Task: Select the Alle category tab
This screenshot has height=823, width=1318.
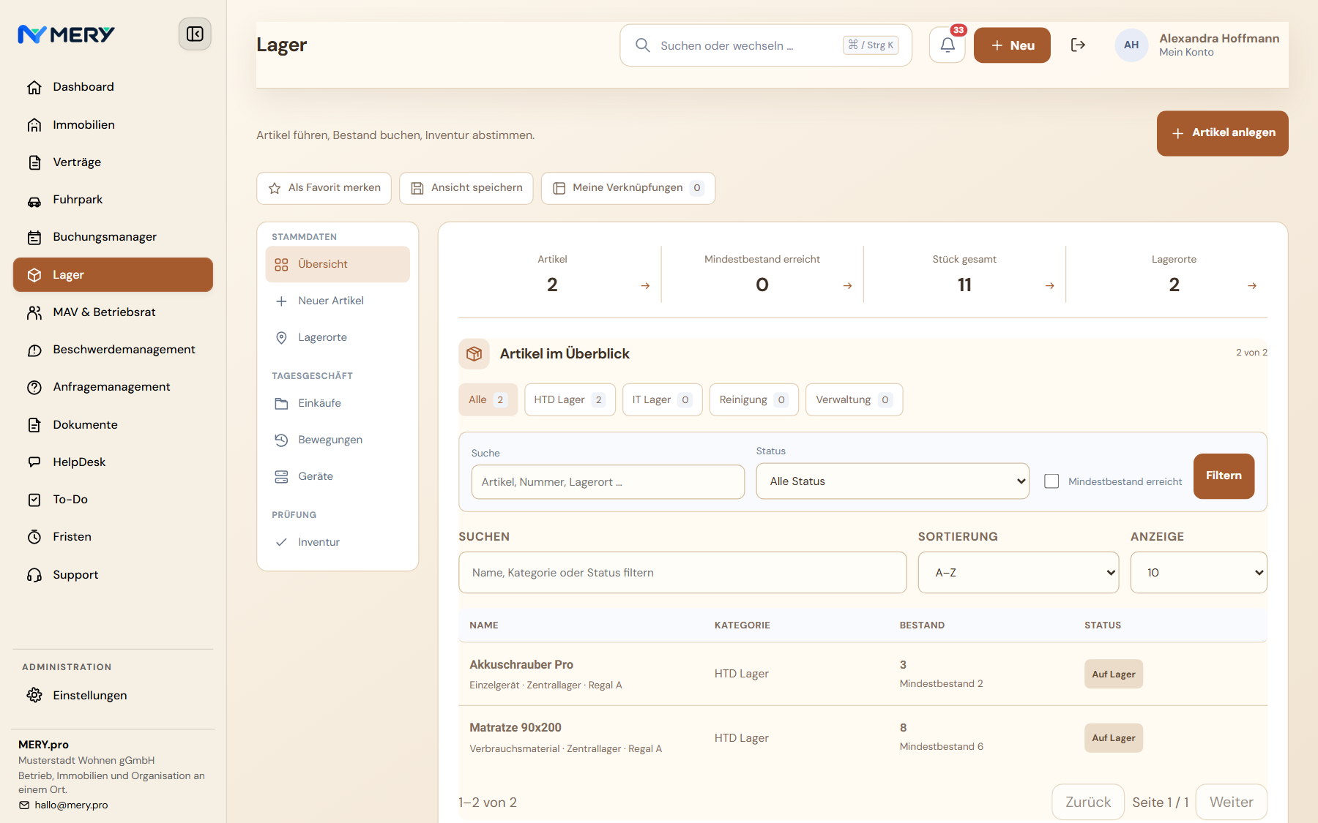Action: coord(488,400)
